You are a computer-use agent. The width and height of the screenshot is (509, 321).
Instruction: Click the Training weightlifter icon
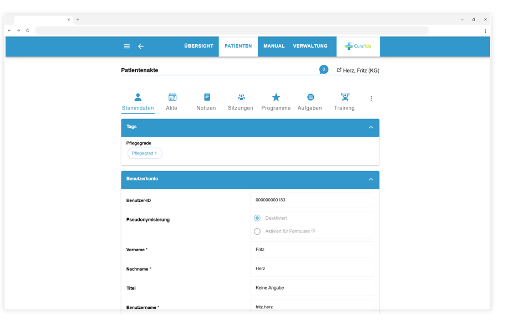point(345,97)
